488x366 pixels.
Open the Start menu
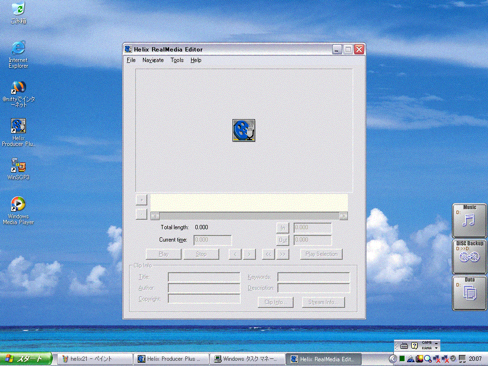[26, 359]
